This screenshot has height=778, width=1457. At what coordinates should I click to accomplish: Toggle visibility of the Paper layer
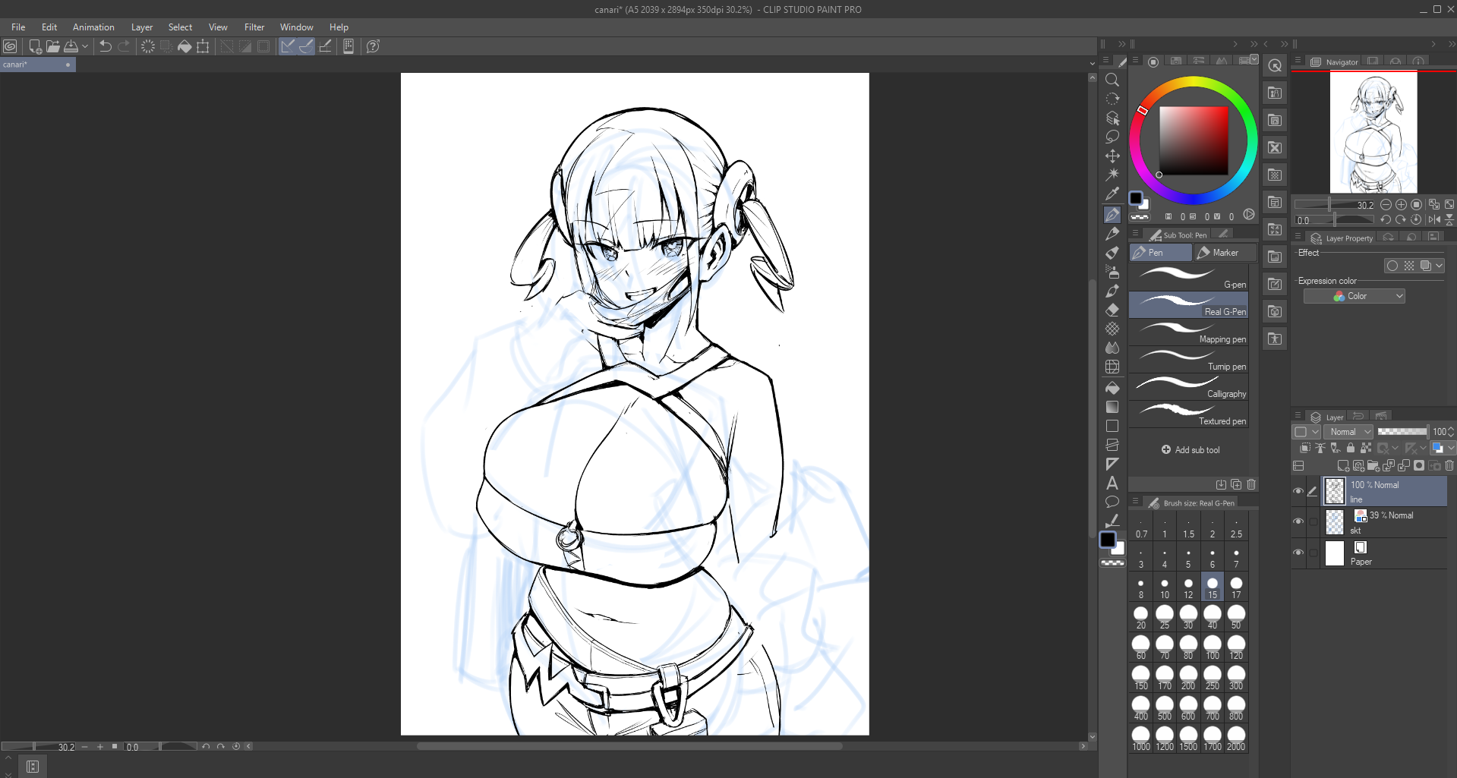(x=1298, y=553)
